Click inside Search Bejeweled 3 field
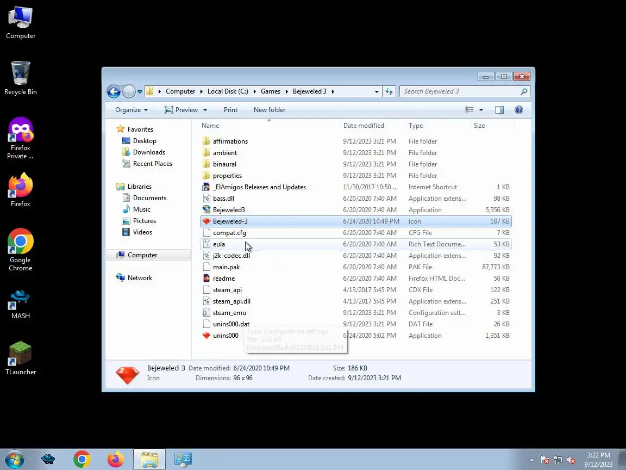The height and width of the screenshot is (470, 626). click(465, 91)
